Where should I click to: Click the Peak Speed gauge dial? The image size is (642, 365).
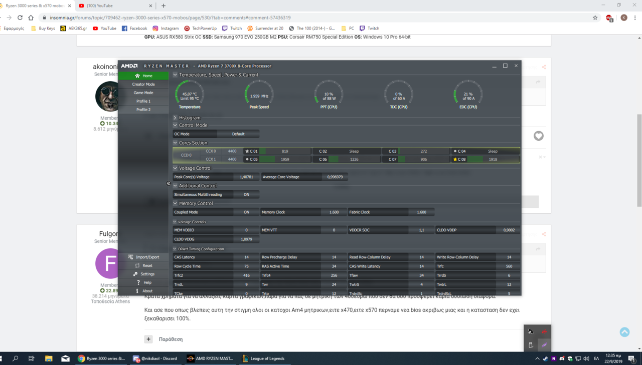(259, 94)
